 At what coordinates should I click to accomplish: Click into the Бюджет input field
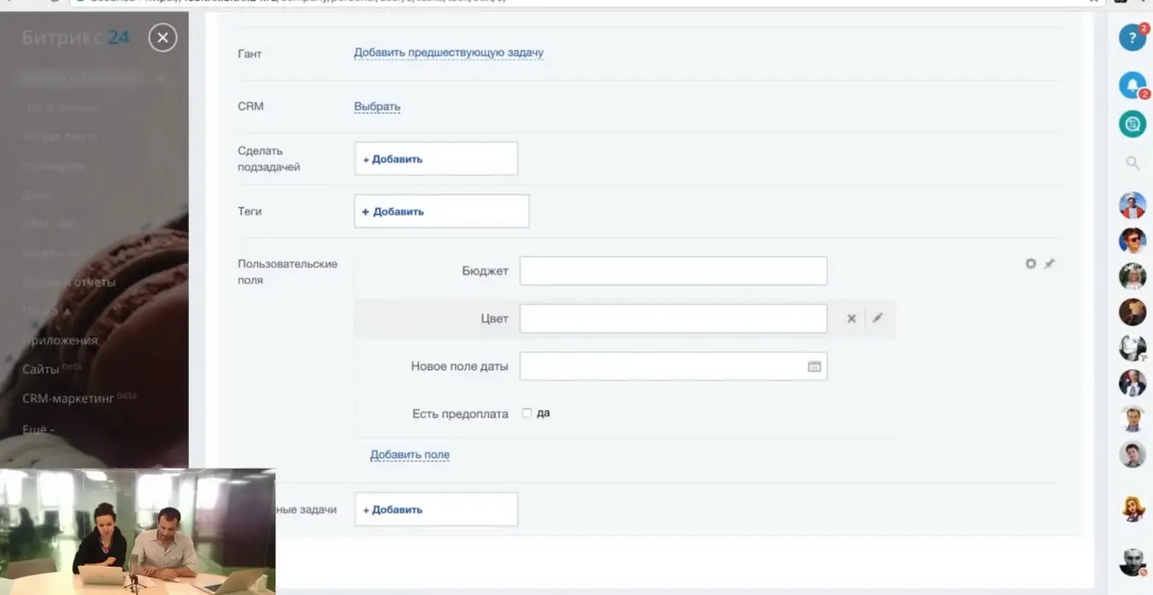coord(673,271)
